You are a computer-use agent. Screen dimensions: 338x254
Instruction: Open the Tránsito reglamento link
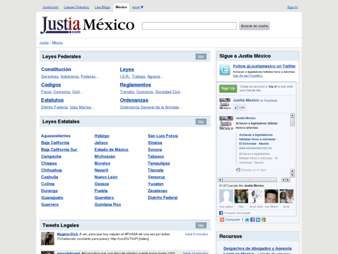tap(127, 92)
